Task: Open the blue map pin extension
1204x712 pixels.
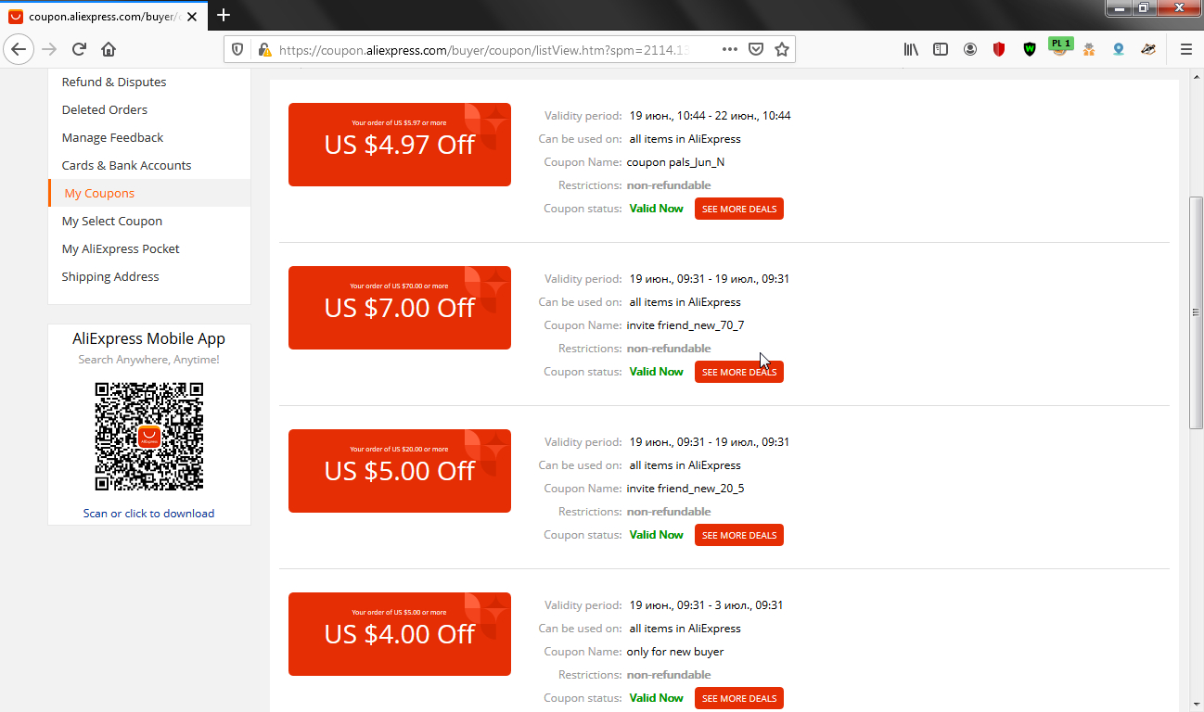Action: (1119, 49)
